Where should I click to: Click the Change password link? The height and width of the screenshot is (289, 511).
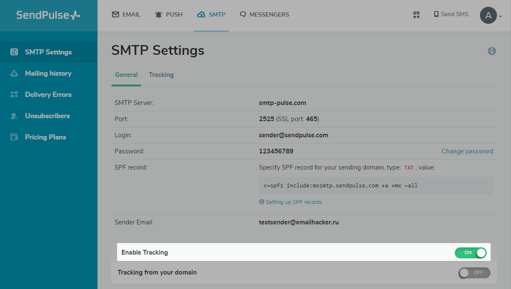click(x=467, y=151)
